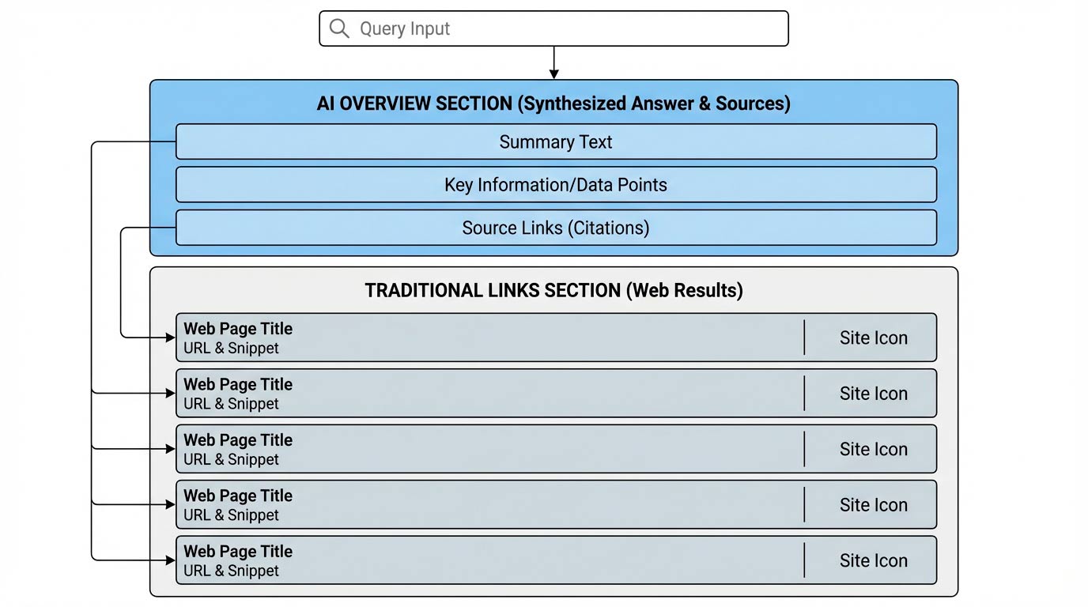Select the Site Icon on the last result
Screen dimensions: 1088x607
click(873, 560)
